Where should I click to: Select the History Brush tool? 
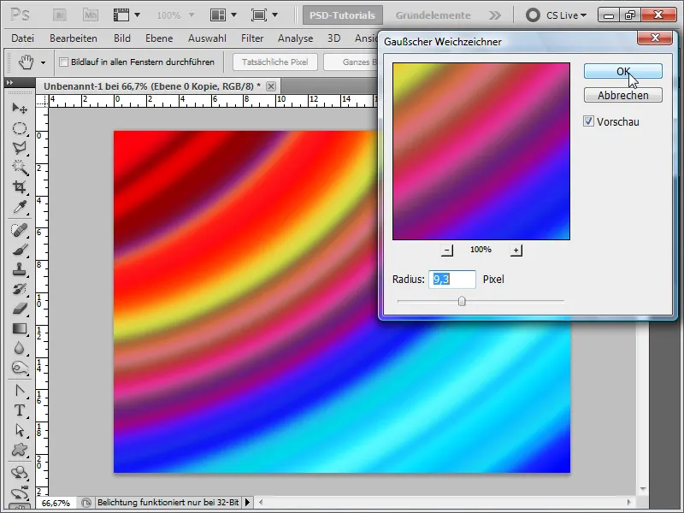click(x=20, y=289)
